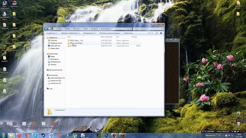
Task: Open Photoshop from the taskbar
Action: pos(91,135)
